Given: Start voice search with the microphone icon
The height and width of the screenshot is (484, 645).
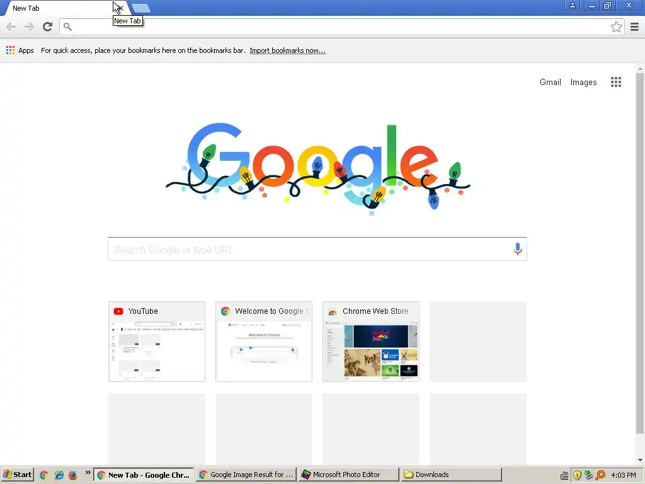Looking at the screenshot, I should pos(518,249).
